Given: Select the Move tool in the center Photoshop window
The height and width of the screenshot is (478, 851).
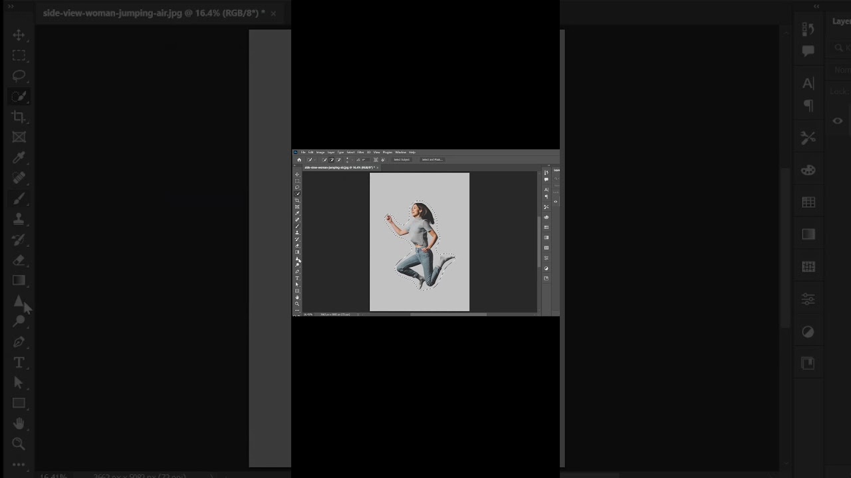Looking at the screenshot, I should [x=297, y=173].
